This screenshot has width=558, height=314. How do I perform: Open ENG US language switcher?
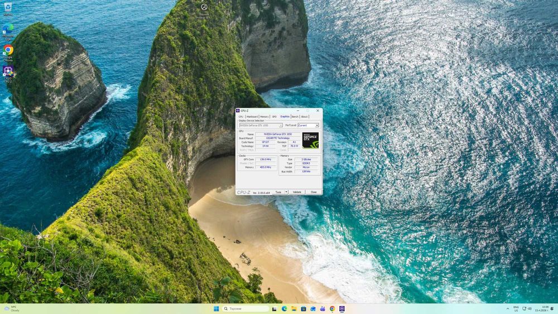point(516,308)
